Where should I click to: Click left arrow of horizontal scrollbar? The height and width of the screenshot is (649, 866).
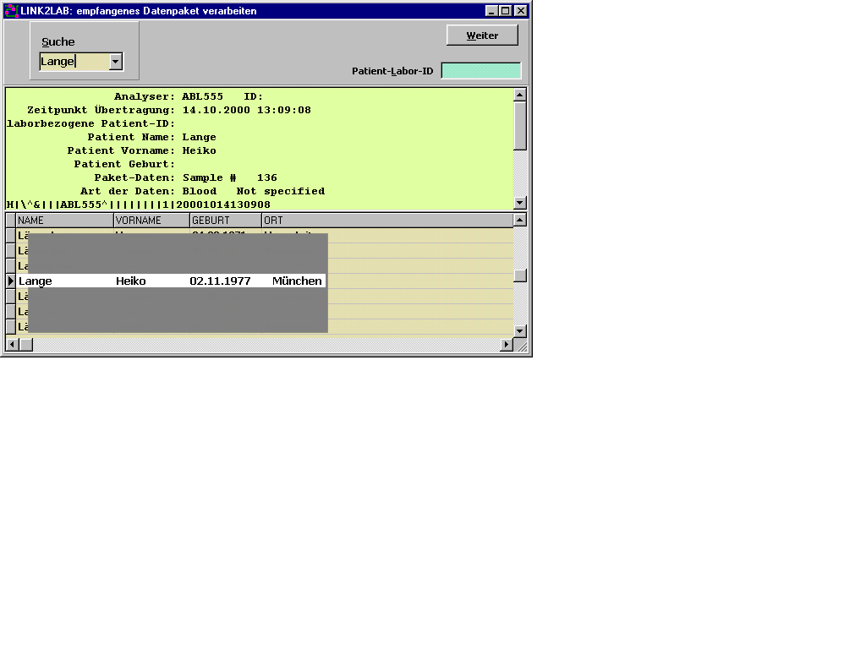click(12, 345)
